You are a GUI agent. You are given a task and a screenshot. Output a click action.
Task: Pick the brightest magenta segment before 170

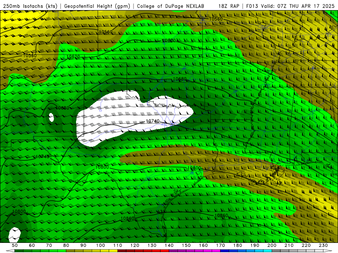point(216,251)
